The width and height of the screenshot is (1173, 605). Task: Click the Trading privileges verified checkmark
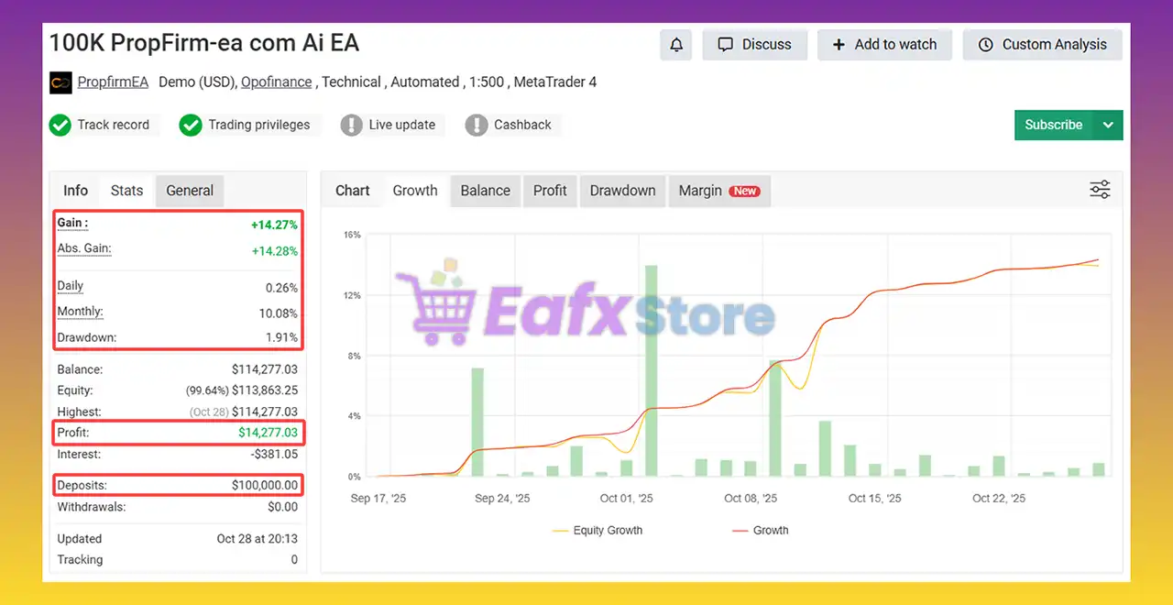(191, 125)
